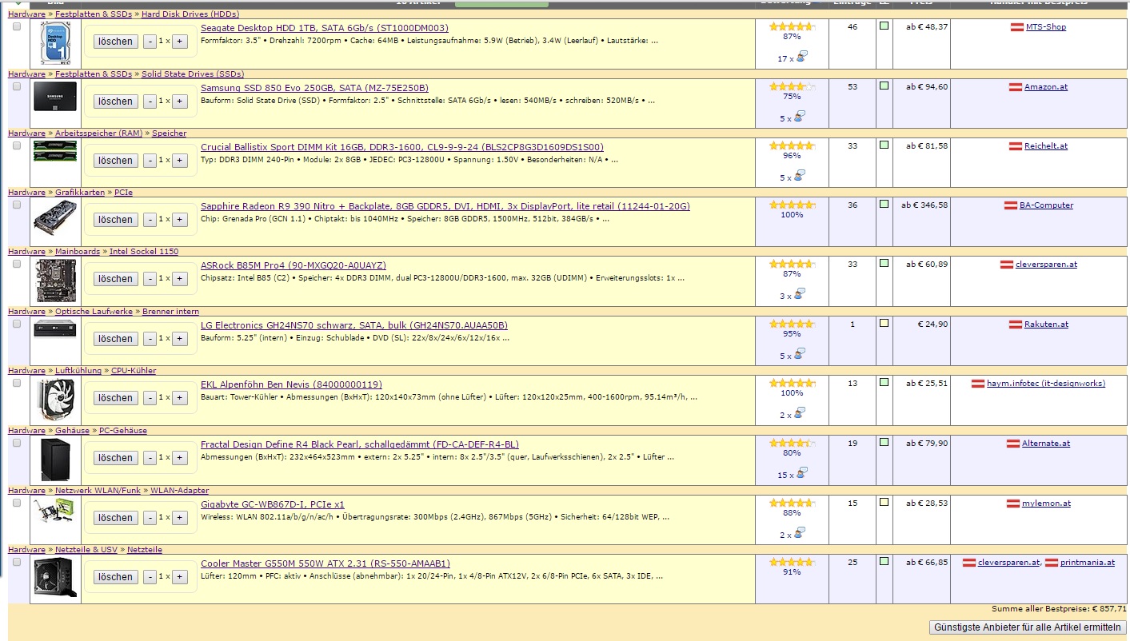The width and height of the screenshot is (1130, 641).
Task: Tick checkbox for Fractal Design Define R4
Action: pyautogui.click(x=17, y=443)
